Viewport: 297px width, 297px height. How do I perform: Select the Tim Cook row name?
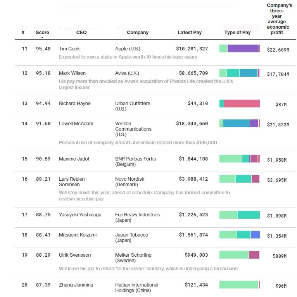69,49
